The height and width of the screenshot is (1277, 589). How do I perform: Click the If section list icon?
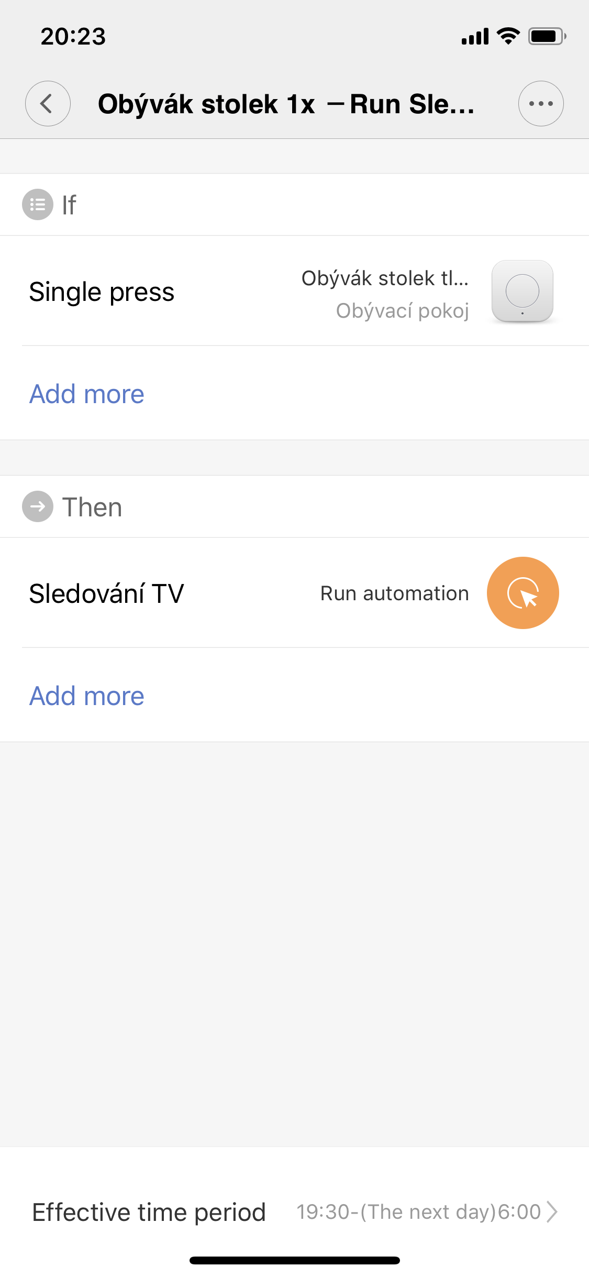click(37, 204)
